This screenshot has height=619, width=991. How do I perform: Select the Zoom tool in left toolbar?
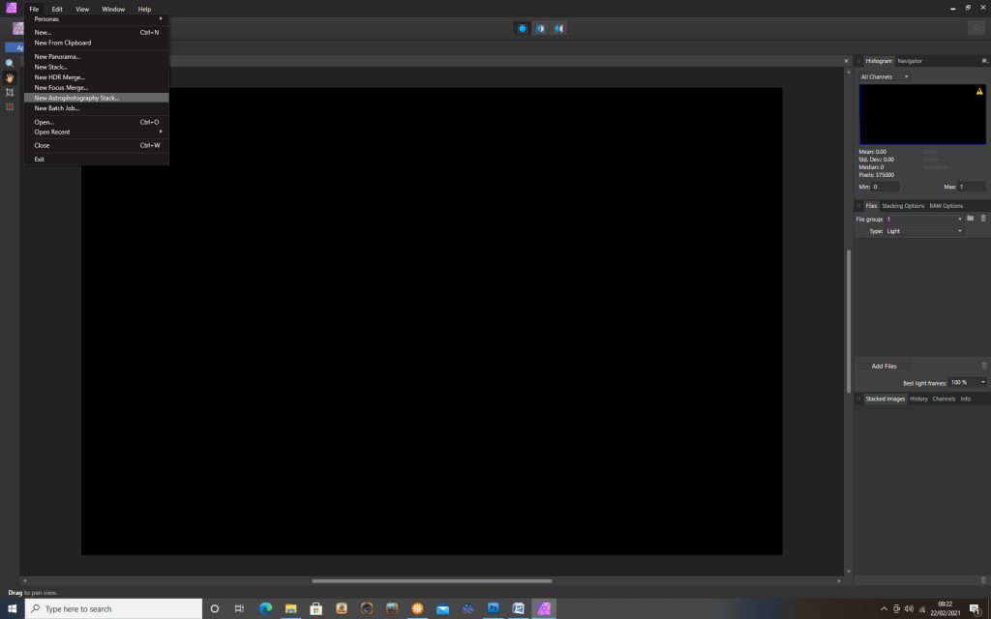click(10, 63)
